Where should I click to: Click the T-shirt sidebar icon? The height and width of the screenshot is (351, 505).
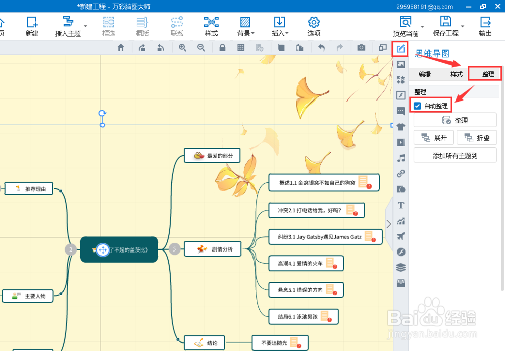tap(400, 127)
